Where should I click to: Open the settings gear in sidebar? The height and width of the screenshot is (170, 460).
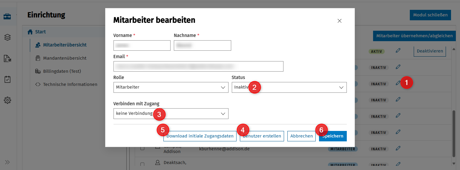point(7,100)
